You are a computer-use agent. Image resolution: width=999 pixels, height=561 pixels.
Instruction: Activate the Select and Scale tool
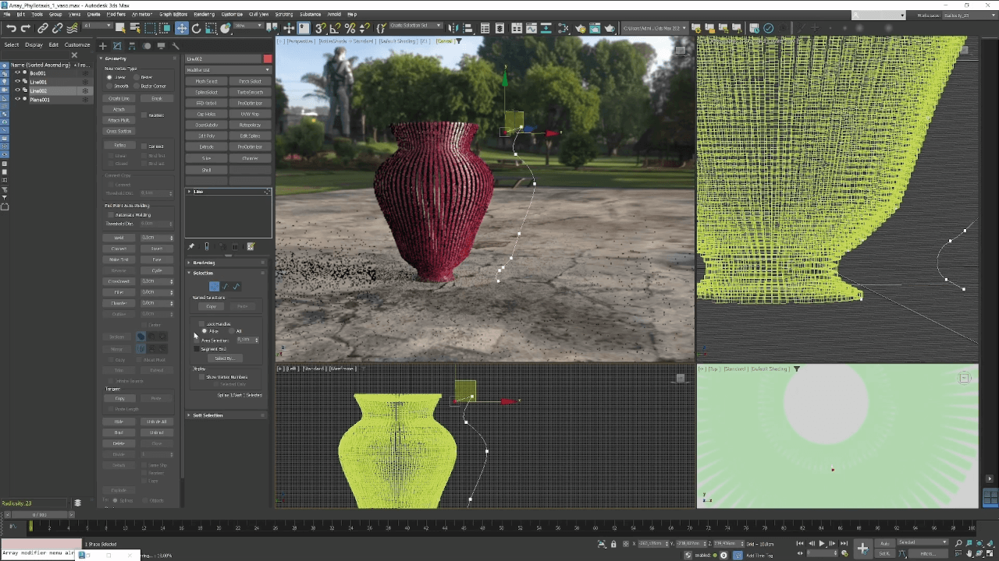coord(211,28)
